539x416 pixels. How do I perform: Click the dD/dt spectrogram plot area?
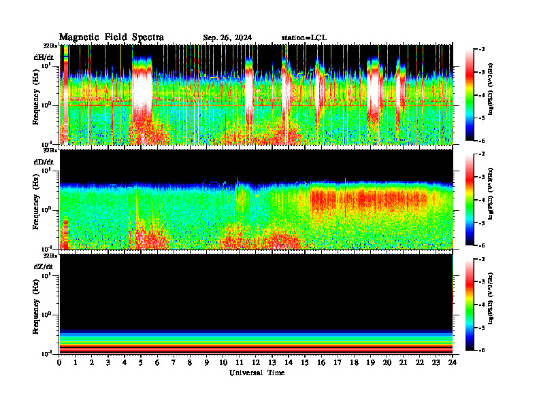256,199
